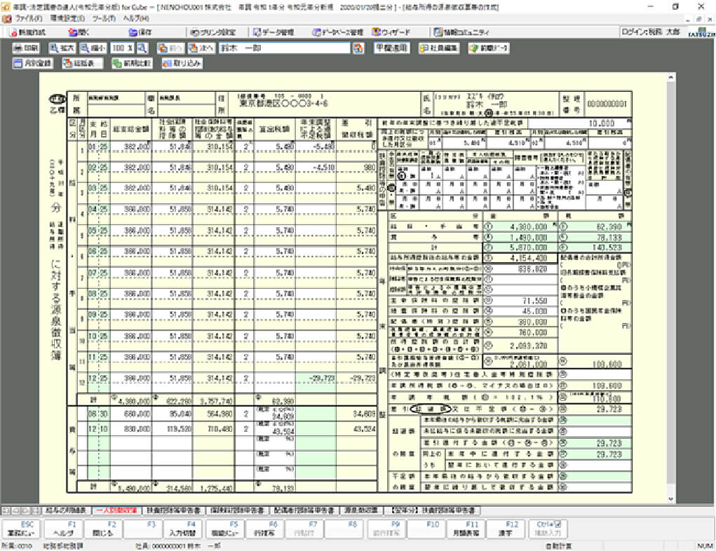Open the ヘルプ(H) menu
This screenshot has height=551, width=716.
tap(136, 19)
